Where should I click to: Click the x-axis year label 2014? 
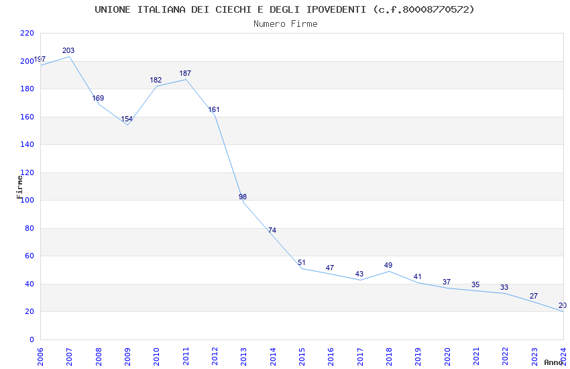pyautogui.click(x=273, y=357)
